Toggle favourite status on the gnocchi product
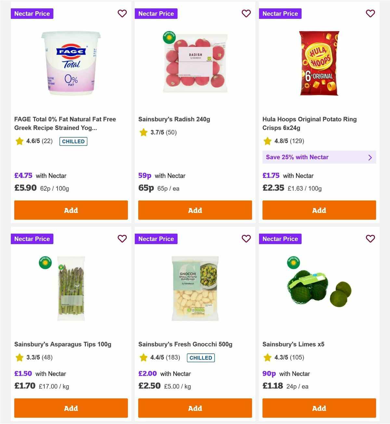390x424 pixels. point(246,239)
